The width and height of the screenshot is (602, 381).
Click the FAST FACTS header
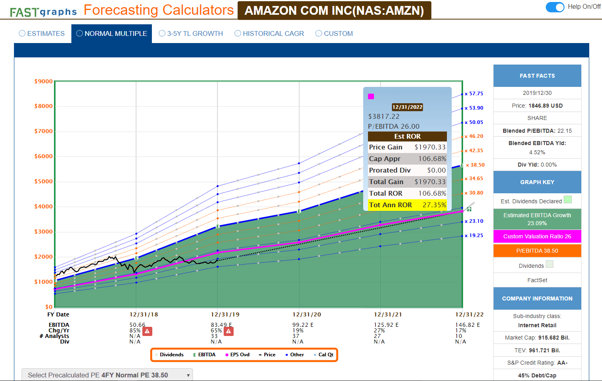point(537,76)
